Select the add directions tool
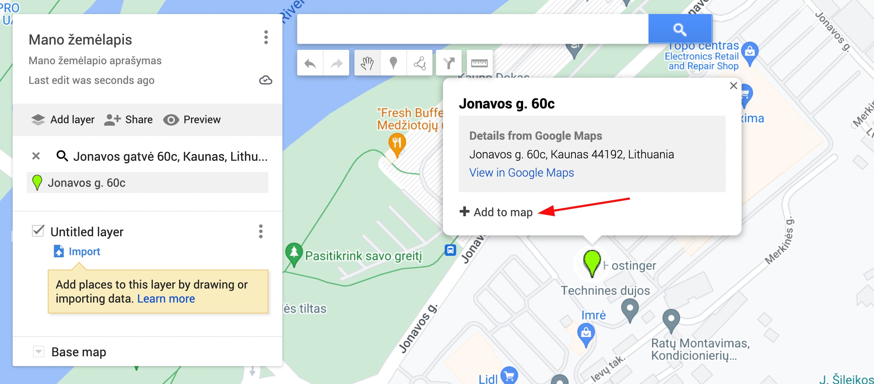The width and height of the screenshot is (874, 384). 449,63
